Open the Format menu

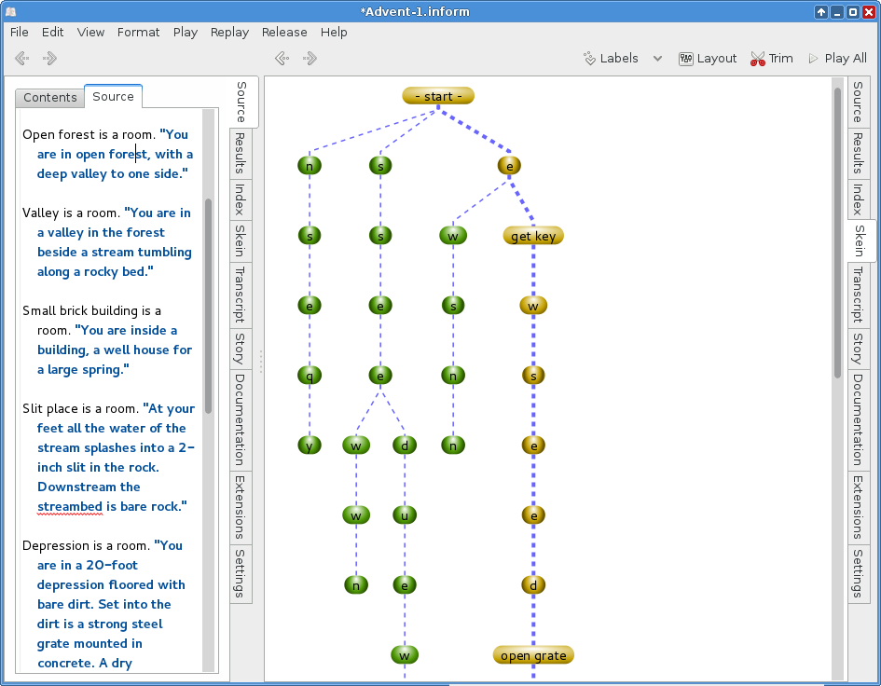[138, 32]
